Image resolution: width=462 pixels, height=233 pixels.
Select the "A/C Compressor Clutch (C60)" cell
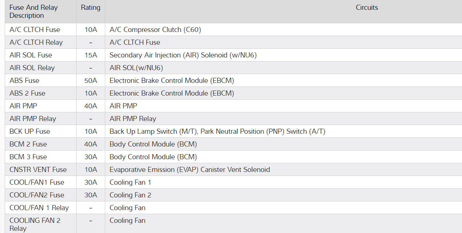click(x=155, y=30)
